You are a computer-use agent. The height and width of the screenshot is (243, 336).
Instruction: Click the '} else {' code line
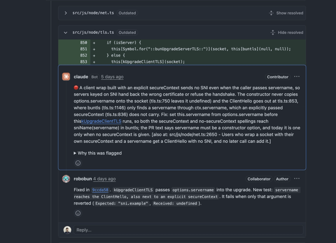tap(116, 56)
